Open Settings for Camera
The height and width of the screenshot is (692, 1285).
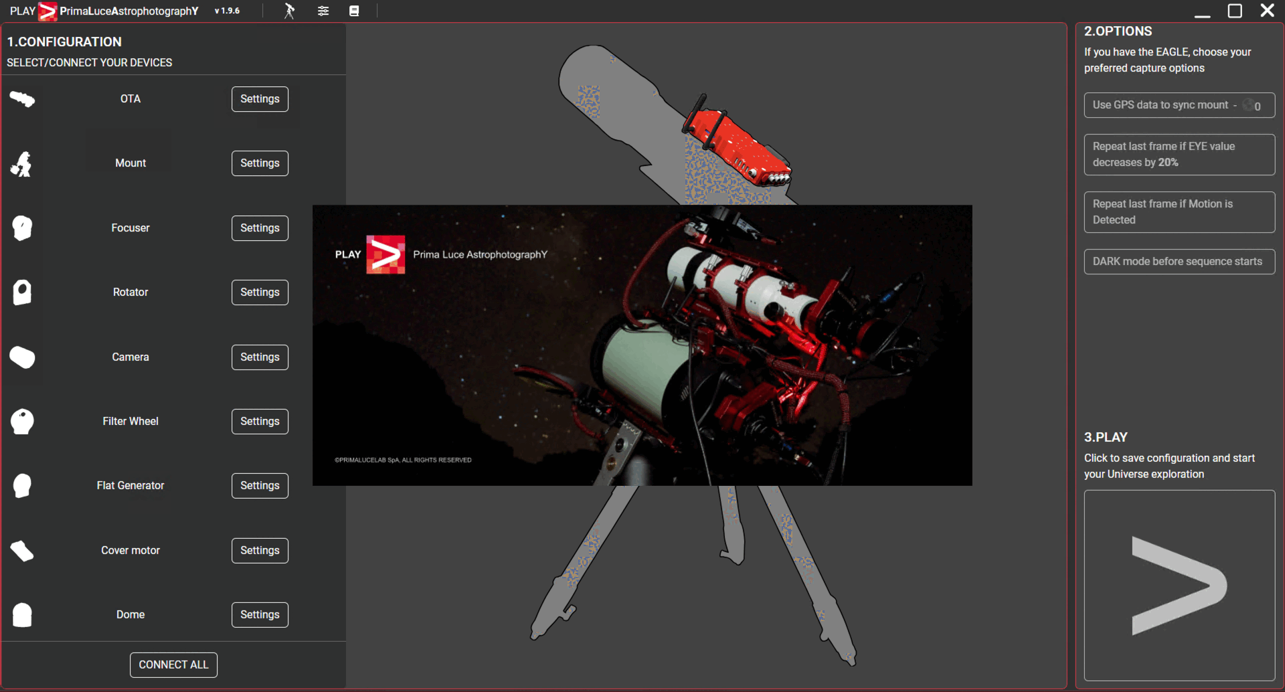260,357
